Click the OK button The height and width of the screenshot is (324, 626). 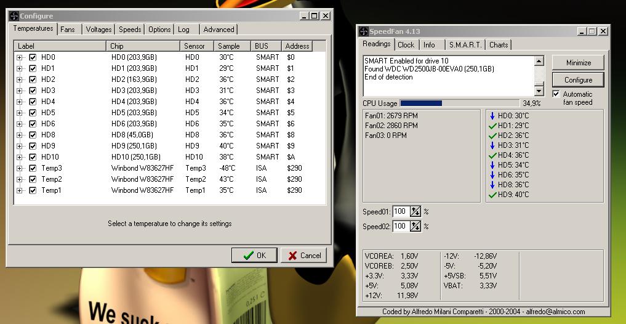254,256
